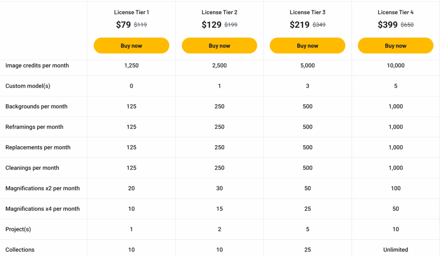This screenshot has width=440, height=256.
Task: Click the Cleanings per month label
Action: tap(32, 168)
